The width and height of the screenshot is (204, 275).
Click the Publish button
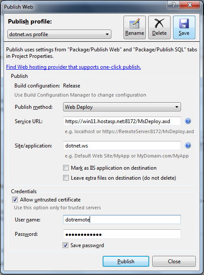[126, 262]
